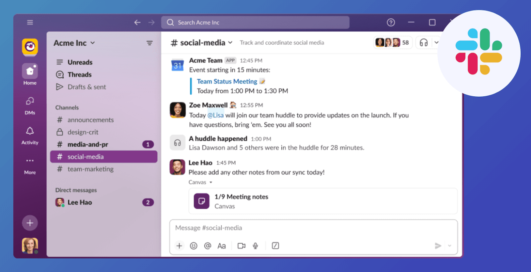This screenshot has height=272, width=531.
Task: Switch to the DMs tab
Action: tap(30, 106)
